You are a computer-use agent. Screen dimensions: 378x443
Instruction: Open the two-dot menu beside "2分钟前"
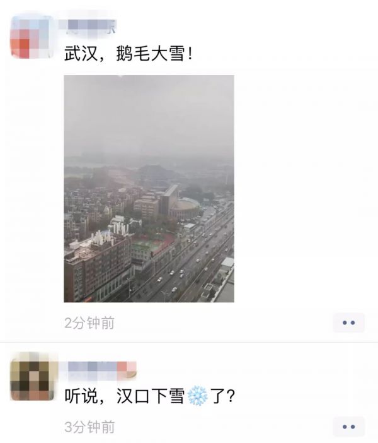348,322
